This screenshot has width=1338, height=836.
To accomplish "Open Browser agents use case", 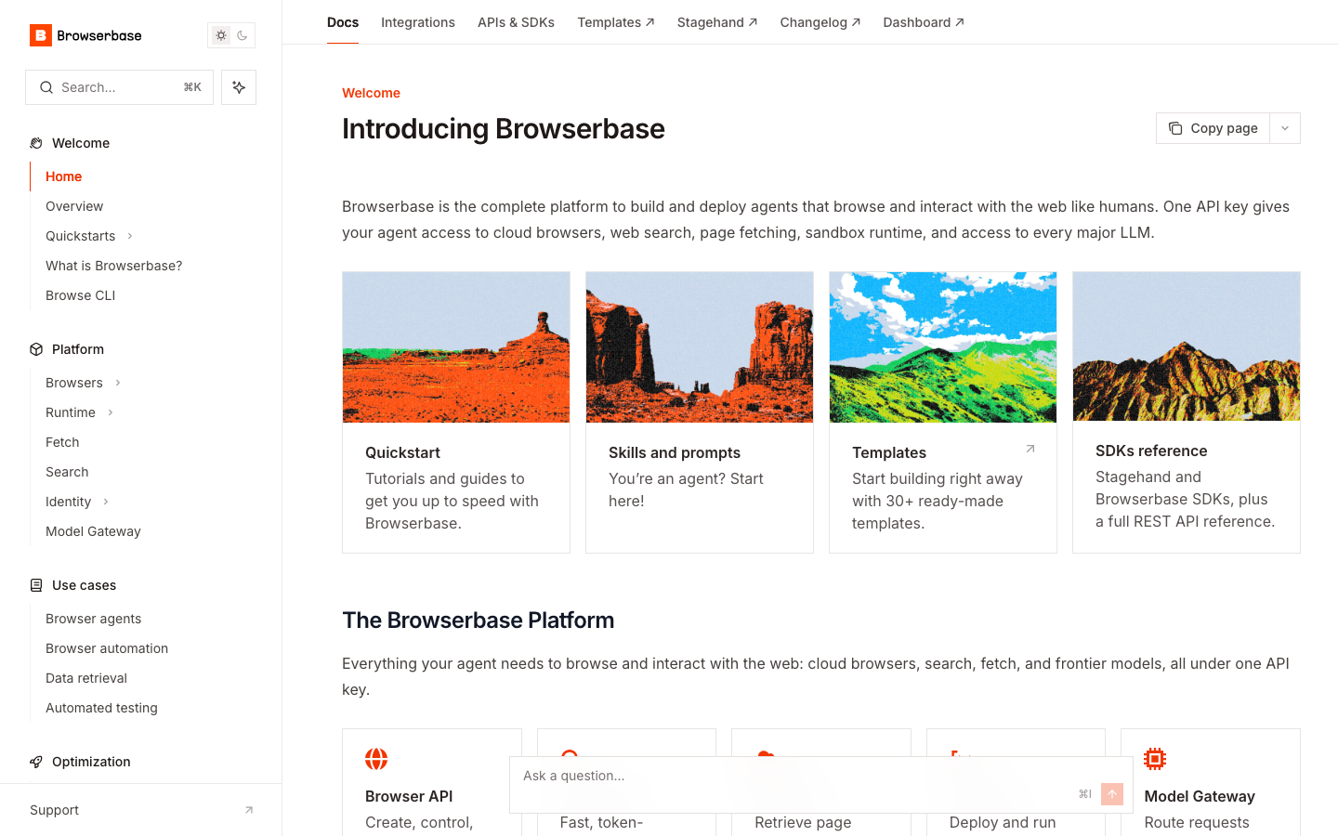I will click(94, 619).
